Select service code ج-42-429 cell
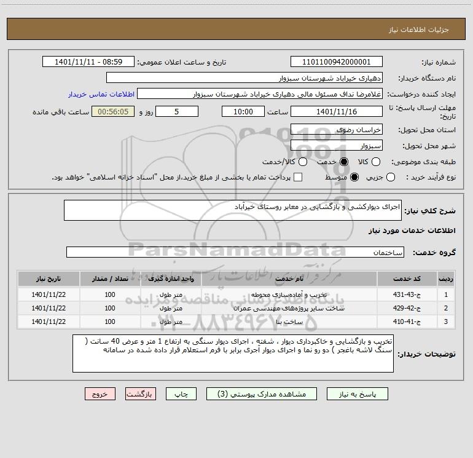 pyautogui.click(x=407, y=308)
